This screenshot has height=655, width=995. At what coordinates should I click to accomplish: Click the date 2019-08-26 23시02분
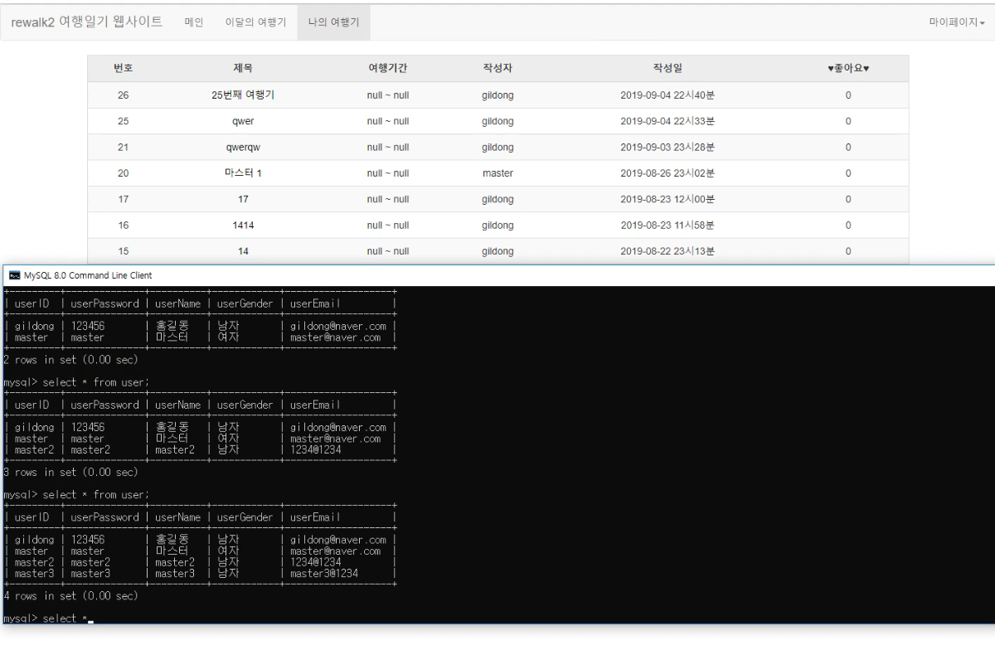click(667, 172)
